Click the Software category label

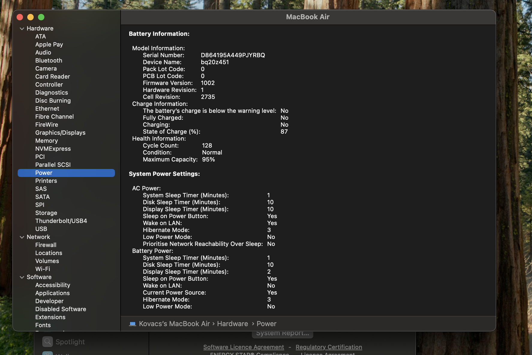point(39,277)
